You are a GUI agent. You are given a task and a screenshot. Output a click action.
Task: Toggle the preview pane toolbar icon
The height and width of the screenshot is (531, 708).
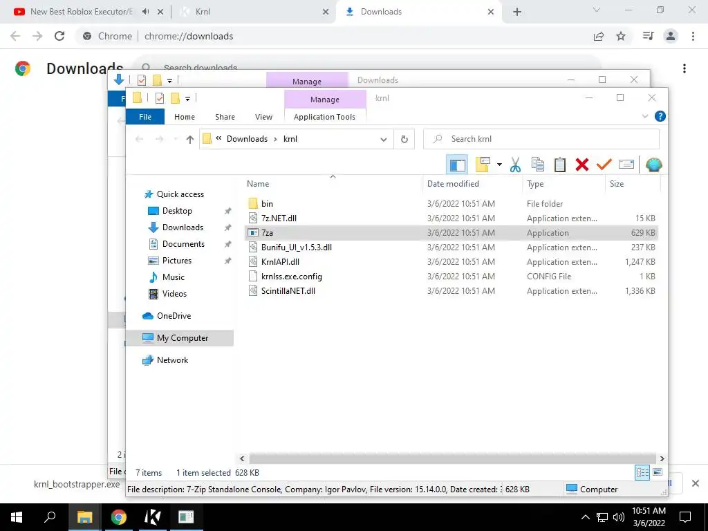coord(457,165)
